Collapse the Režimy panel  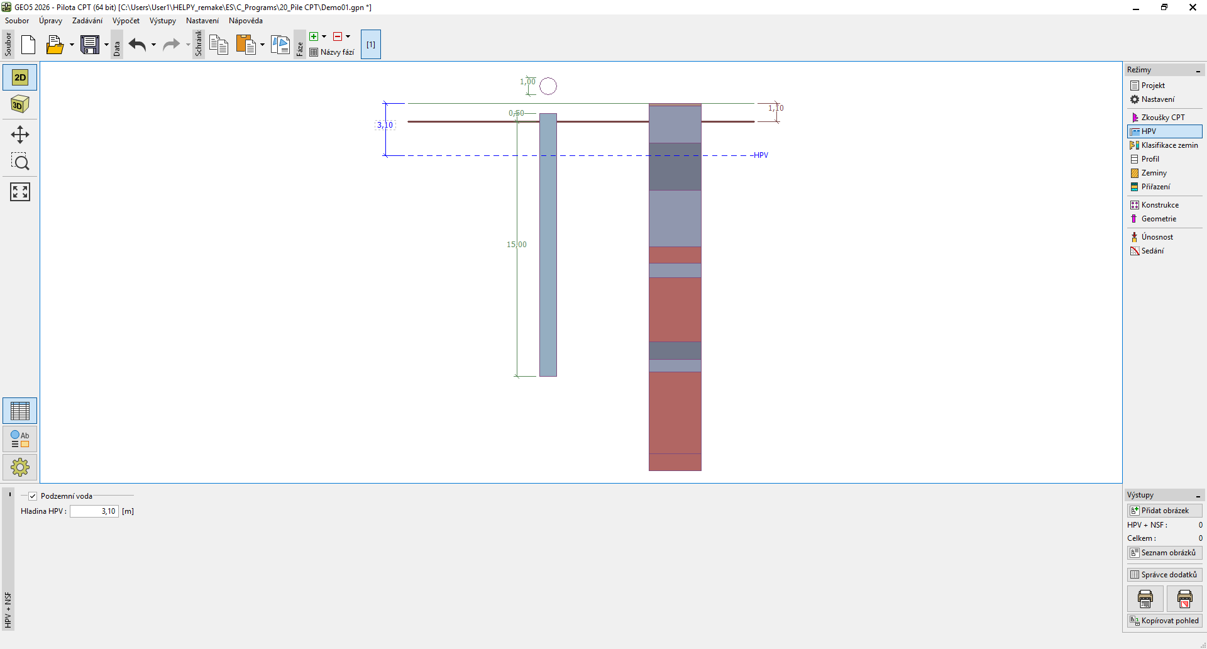(x=1198, y=70)
